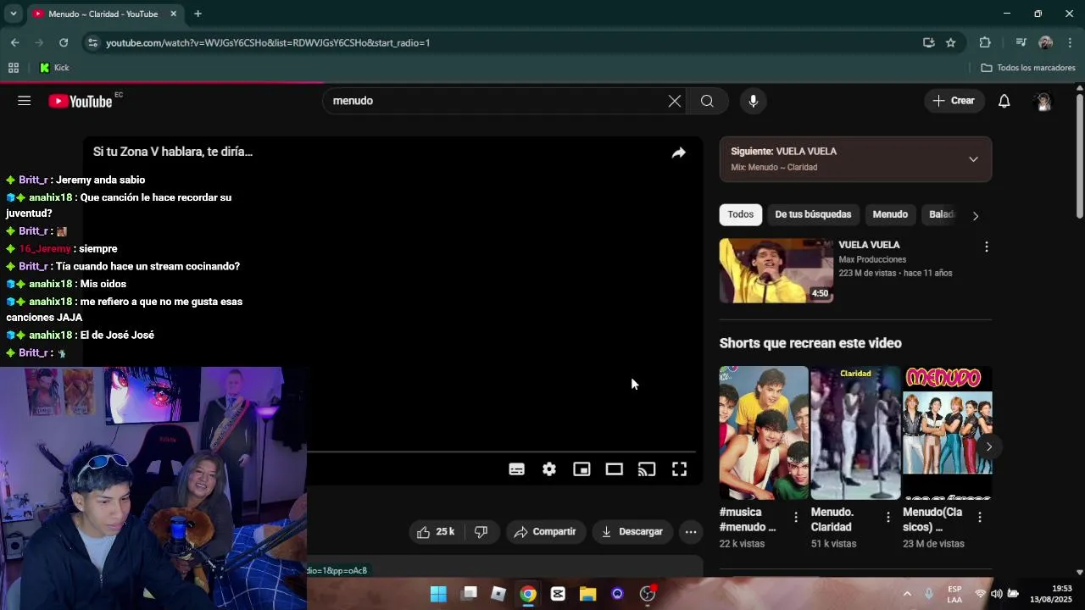Open the Kick bookmark
Image resolution: width=1085 pixels, height=610 pixels.
click(54, 68)
